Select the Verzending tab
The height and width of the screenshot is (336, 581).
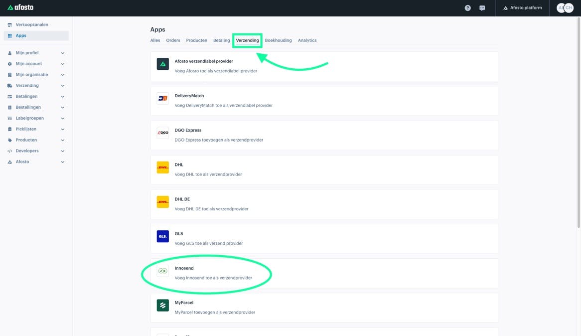(x=248, y=40)
